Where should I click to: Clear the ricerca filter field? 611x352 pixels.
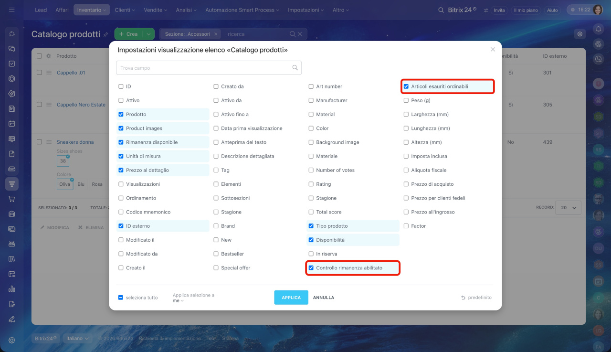pyautogui.click(x=300, y=34)
